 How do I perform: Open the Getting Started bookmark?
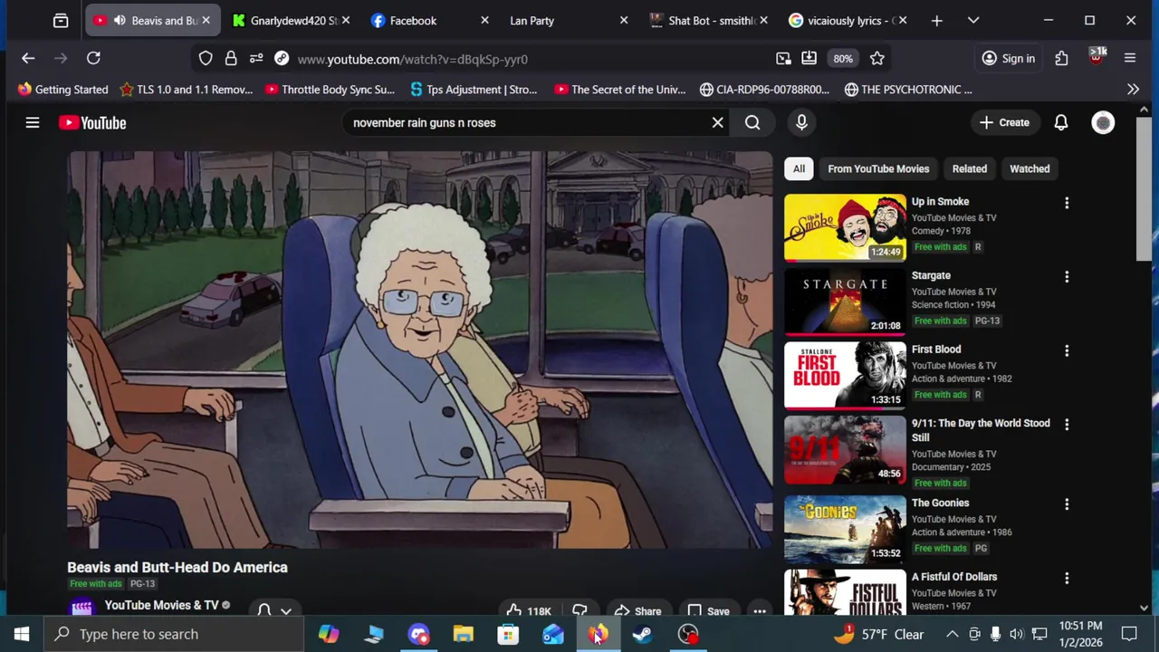62,90
